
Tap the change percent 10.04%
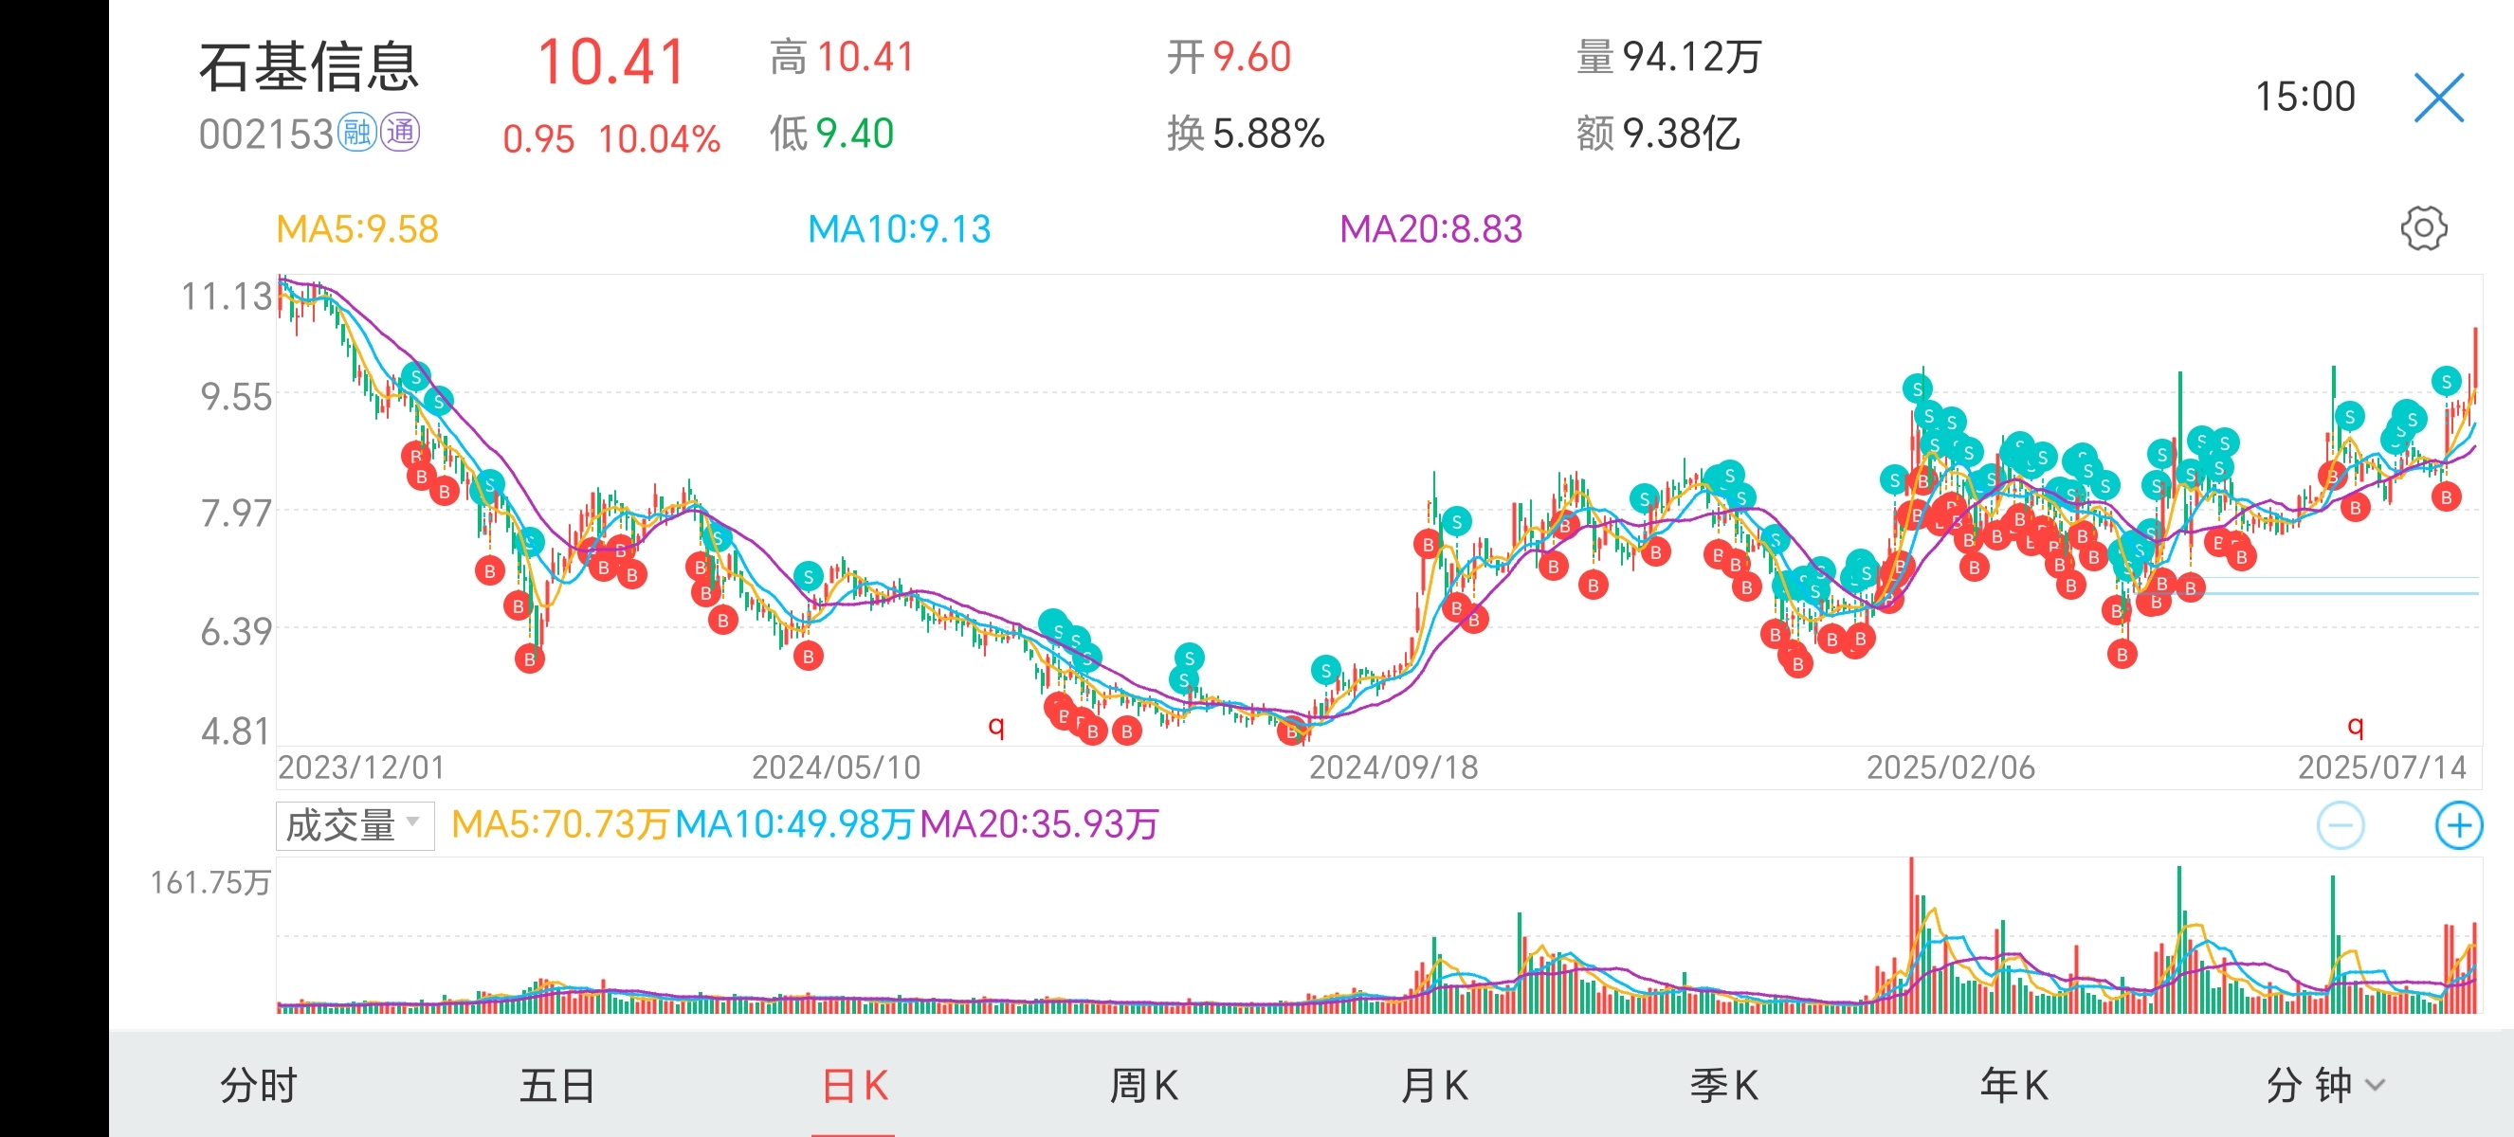pyautogui.click(x=659, y=139)
